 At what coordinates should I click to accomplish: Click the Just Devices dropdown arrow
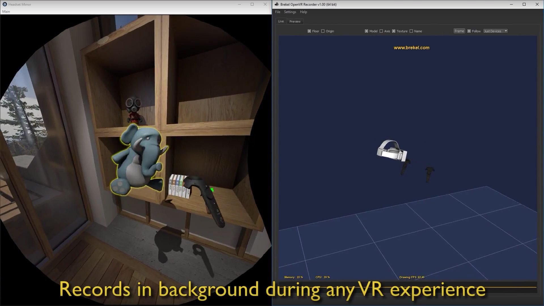click(x=505, y=31)
